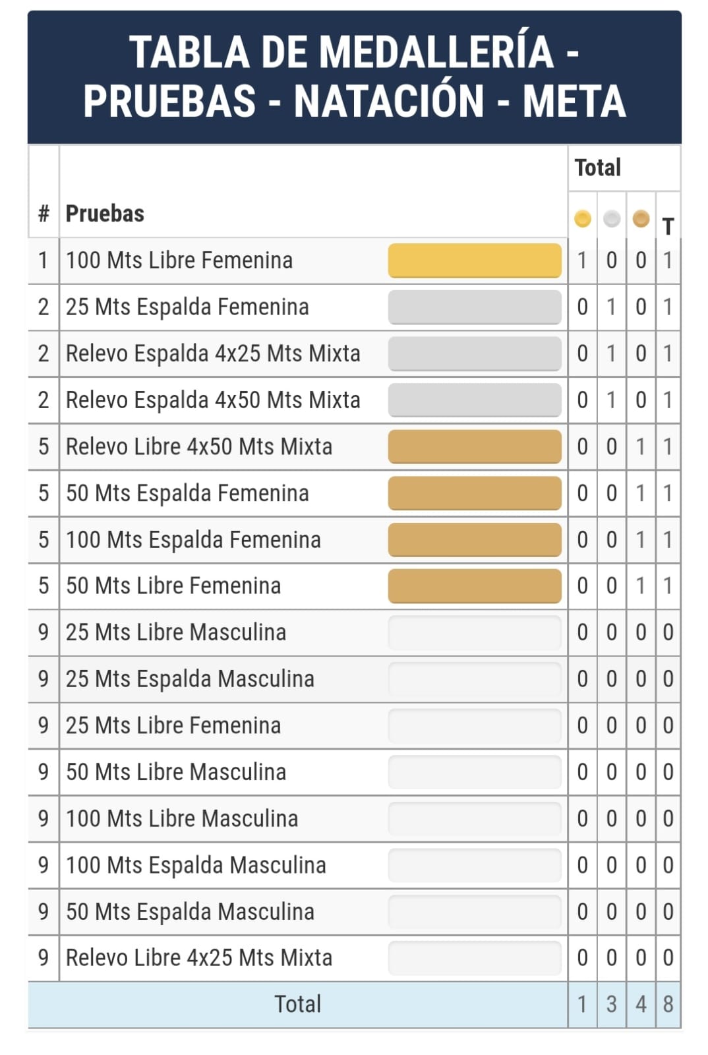This screenshot has height=1055, width=708.
Task: Click the # ranking column header
Action: pos(44,214)
